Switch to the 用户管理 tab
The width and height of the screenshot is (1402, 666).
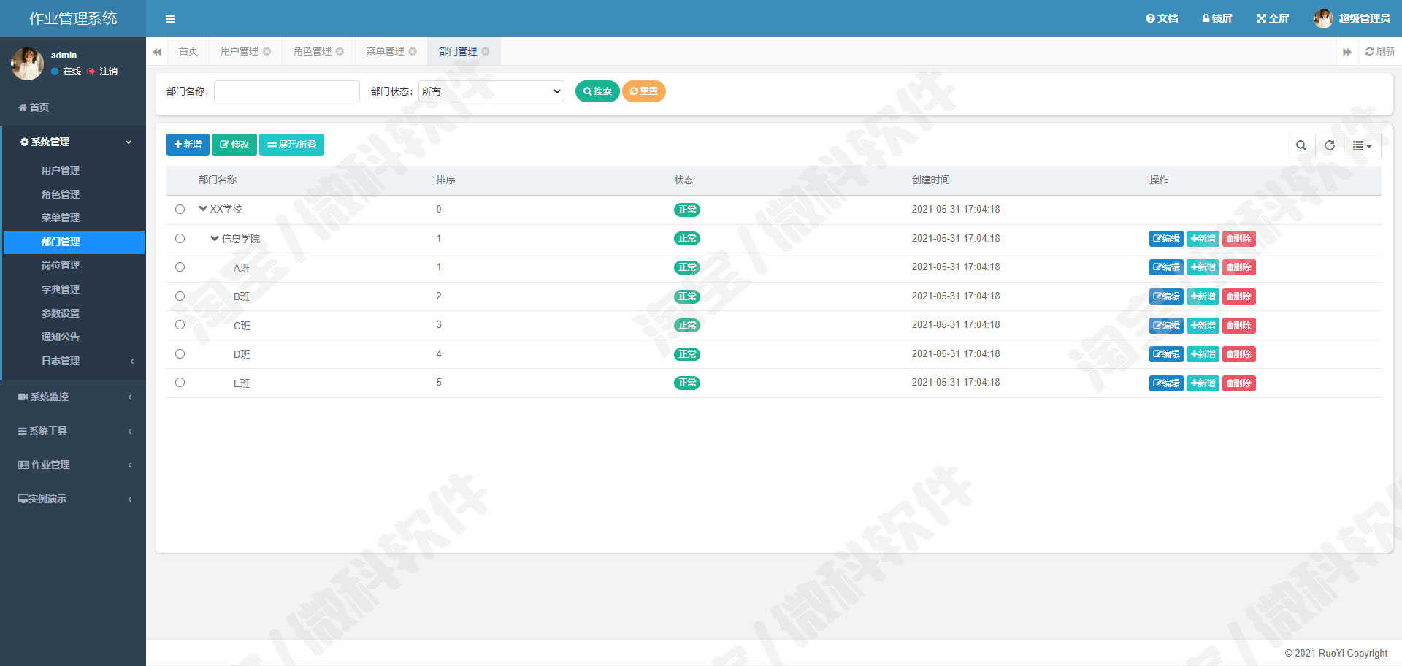240,51
